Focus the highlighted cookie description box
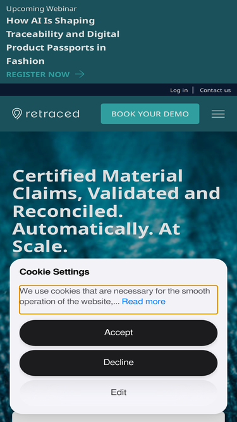The image size is (237, 422). [x=119, y=299]
